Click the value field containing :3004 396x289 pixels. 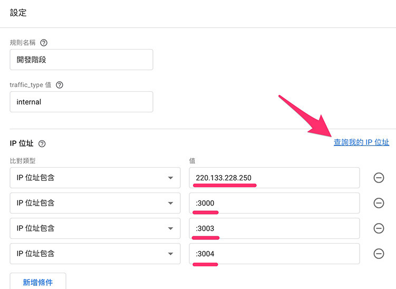274,253
